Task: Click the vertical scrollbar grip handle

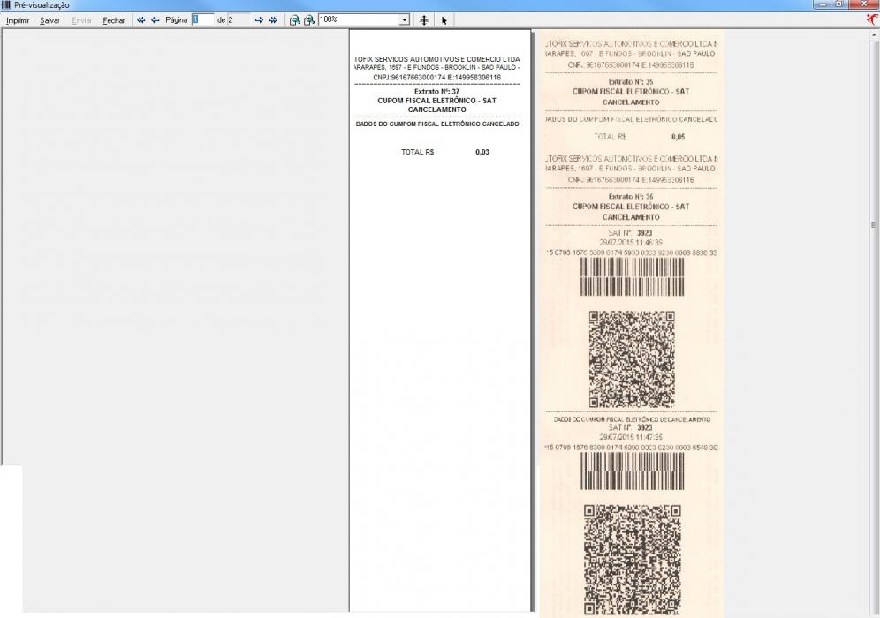Action: tap(873, 225)
